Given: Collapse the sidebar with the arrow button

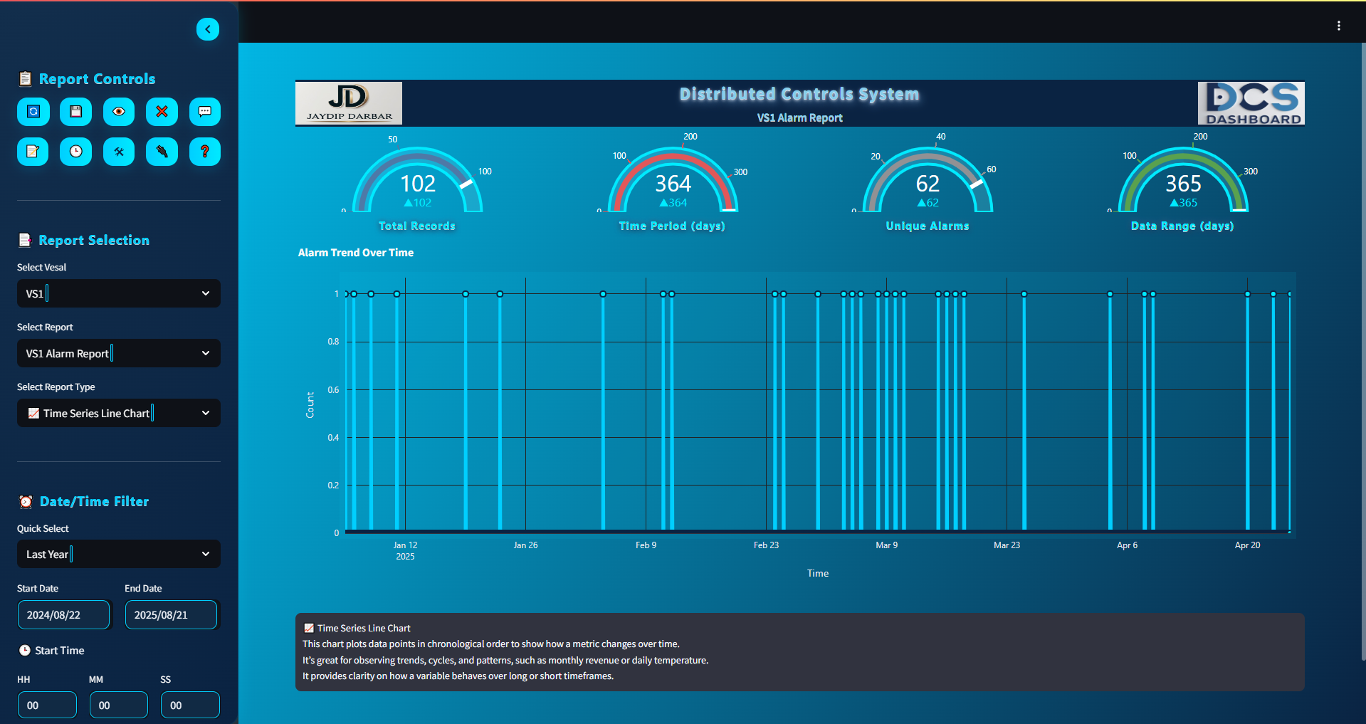Looking at the screenshot, I should [208, 29].
